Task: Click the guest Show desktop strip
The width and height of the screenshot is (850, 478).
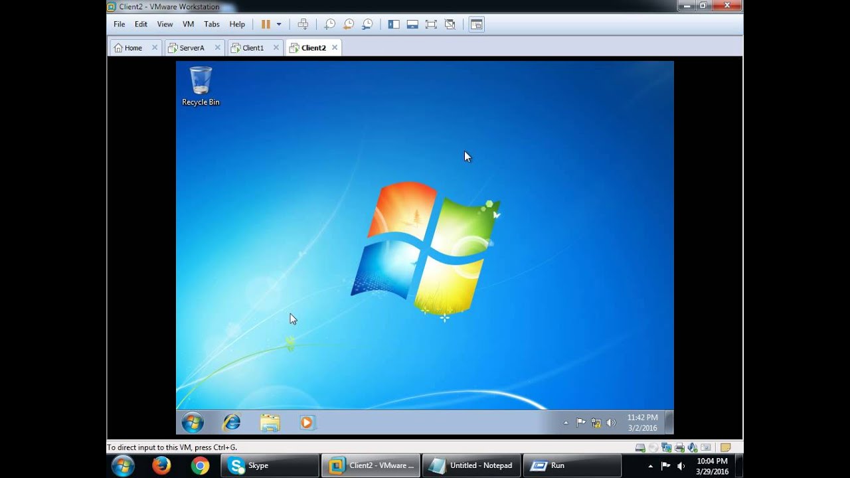Action: (x=669, y=423)
